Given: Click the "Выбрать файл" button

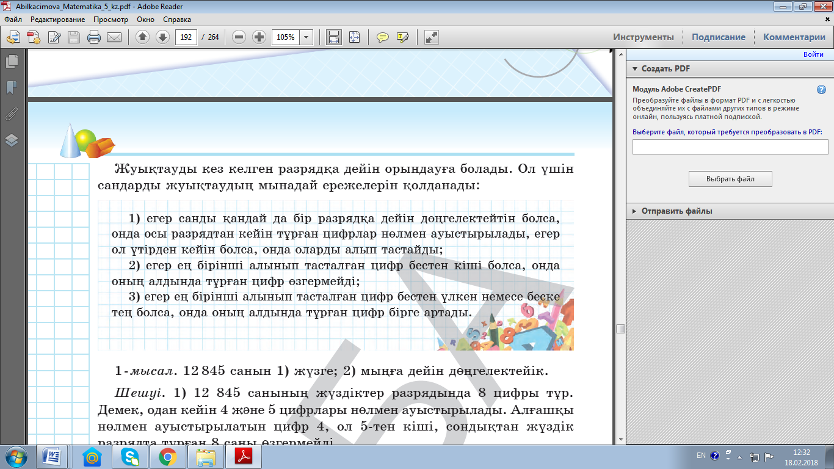Looking at the screenshot, I should 730,179.
